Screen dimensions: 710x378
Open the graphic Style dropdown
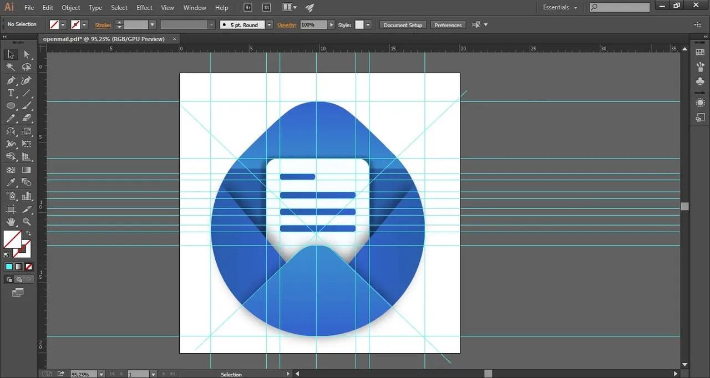[368, 25]
